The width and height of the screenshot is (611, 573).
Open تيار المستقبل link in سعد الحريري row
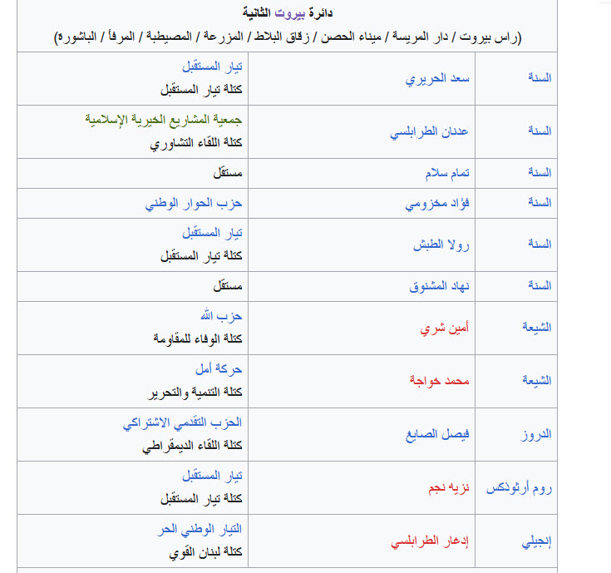[x=212, y=67]
